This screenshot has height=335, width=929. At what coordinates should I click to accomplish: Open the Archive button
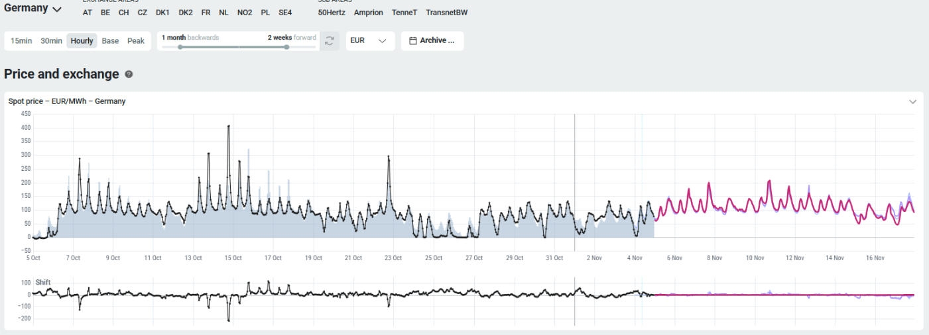(x=432, y=41)
